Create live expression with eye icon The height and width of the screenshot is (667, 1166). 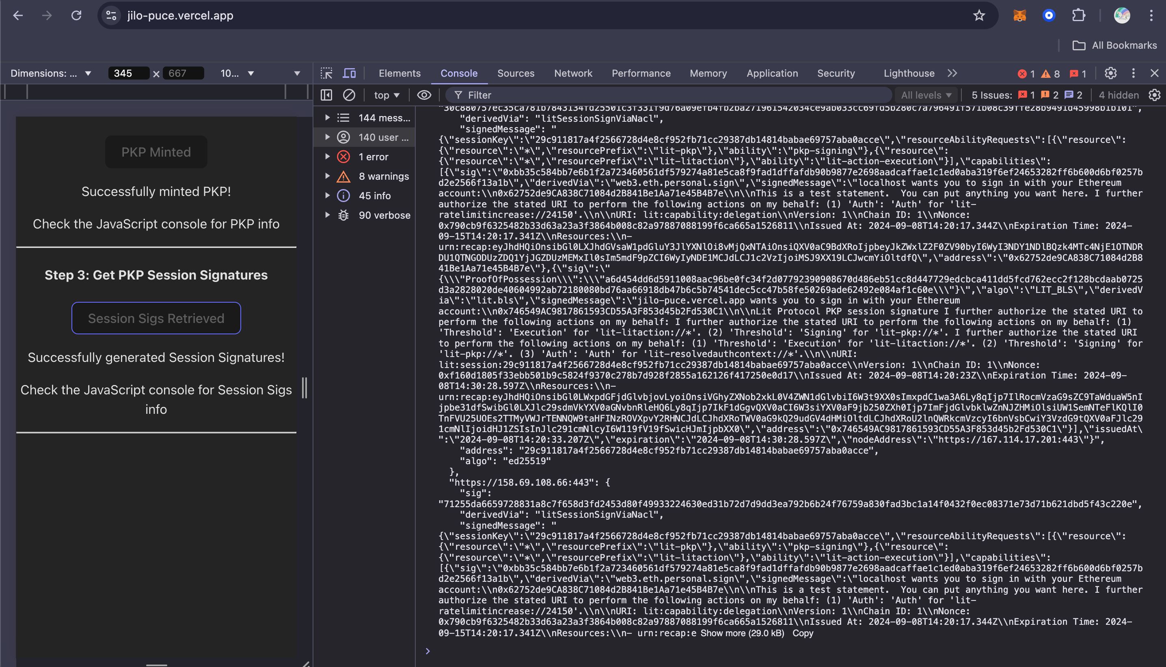[x=424, y=95]
